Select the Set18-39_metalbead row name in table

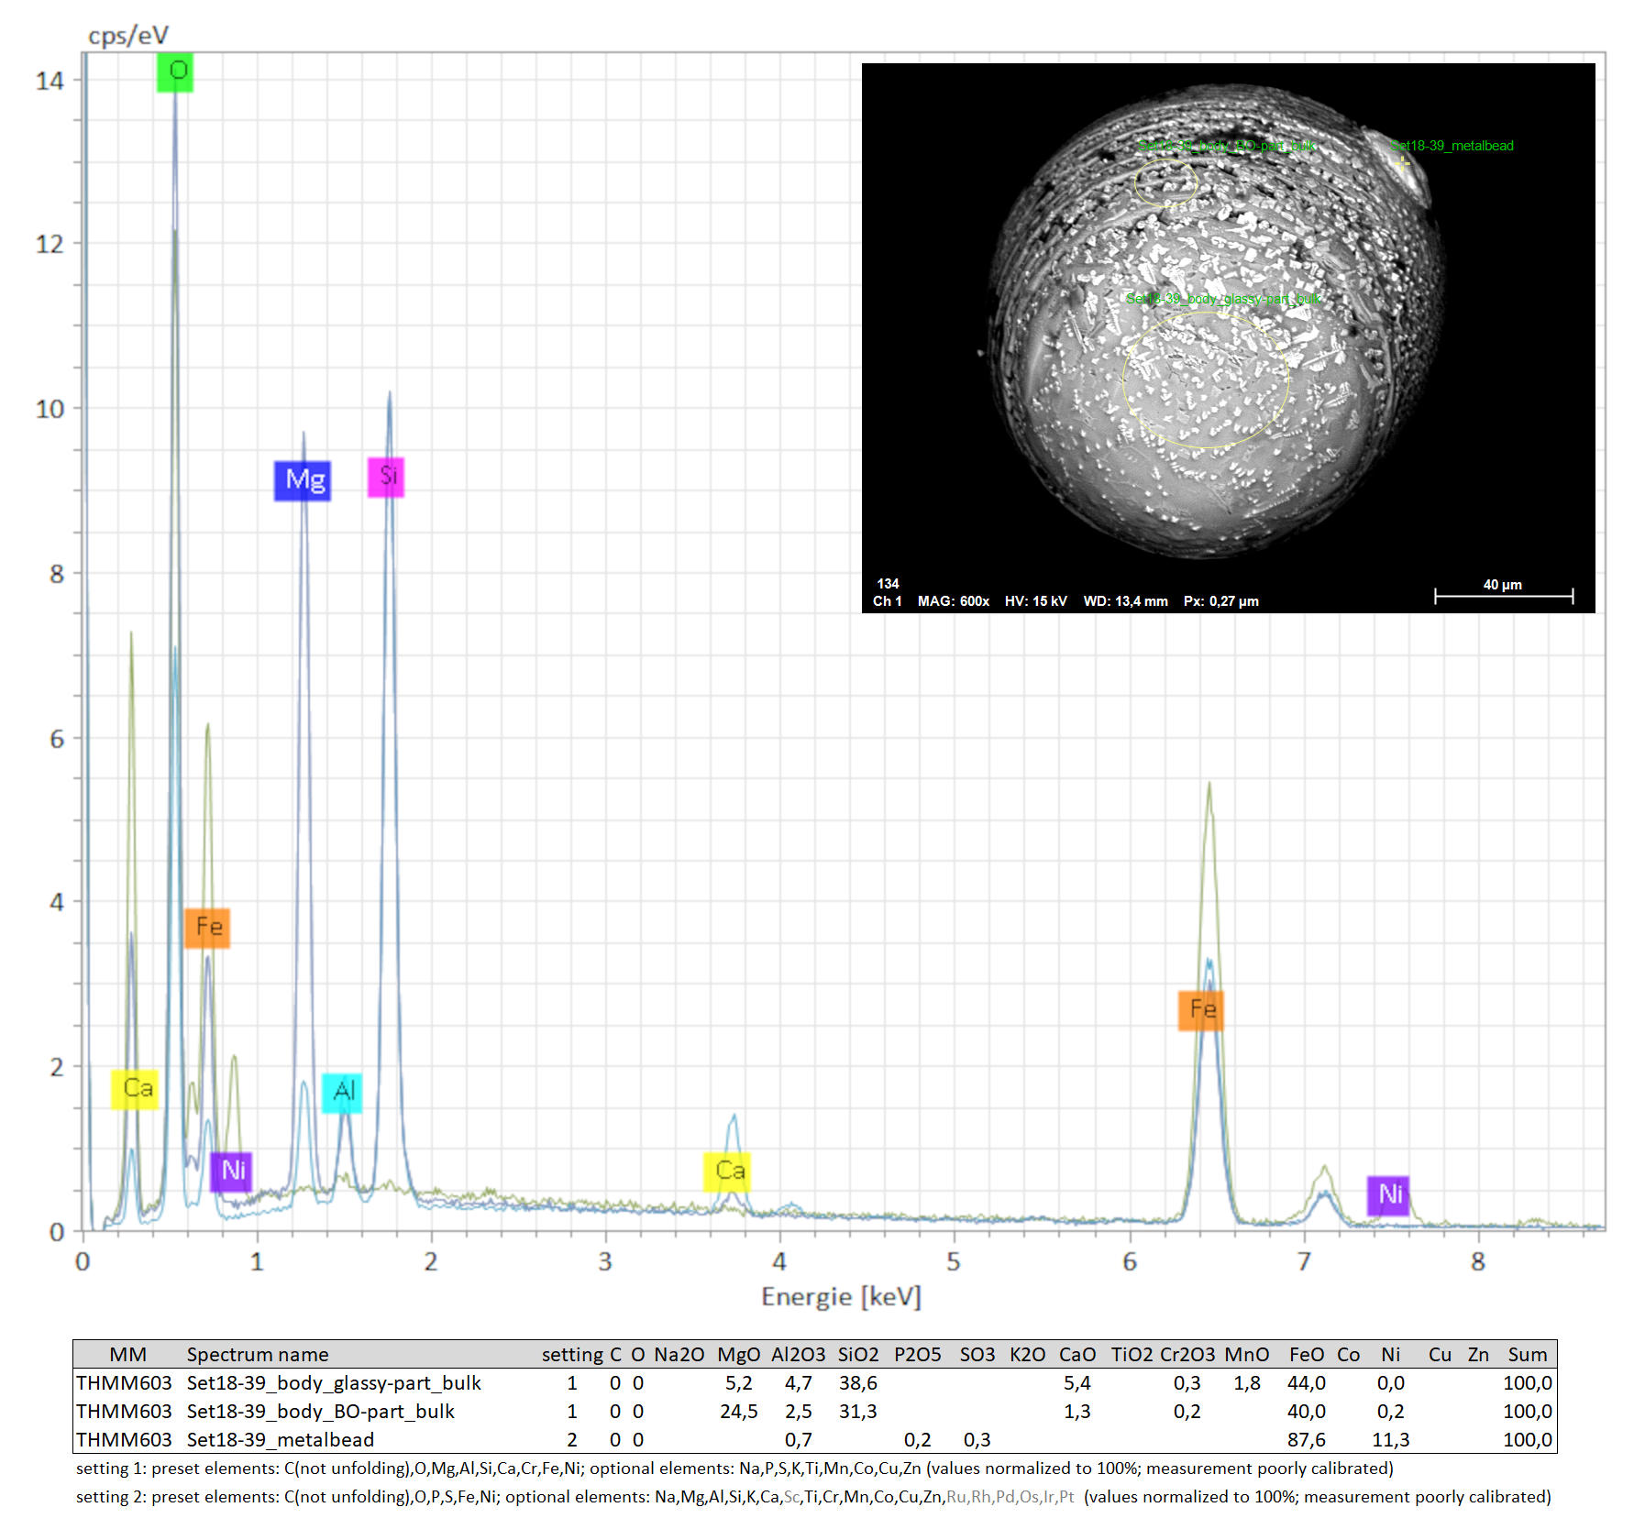(x=281, y=1440)
